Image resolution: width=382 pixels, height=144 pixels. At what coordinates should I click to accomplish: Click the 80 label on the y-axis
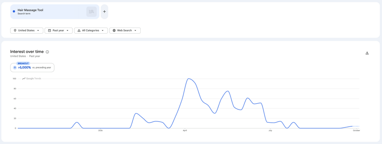pos(14,89)
